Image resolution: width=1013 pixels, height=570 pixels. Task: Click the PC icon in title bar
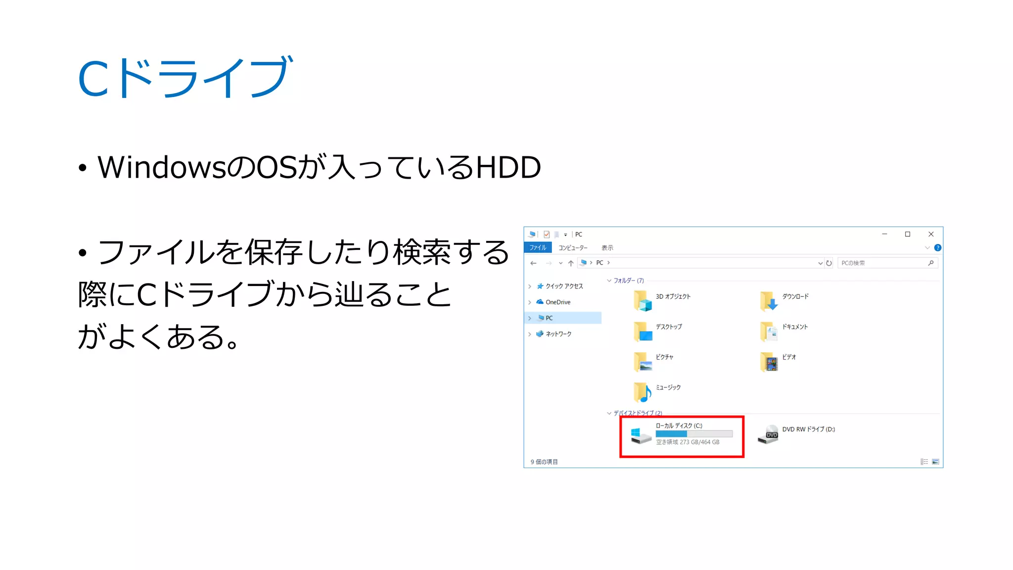(x=532, y=235)
